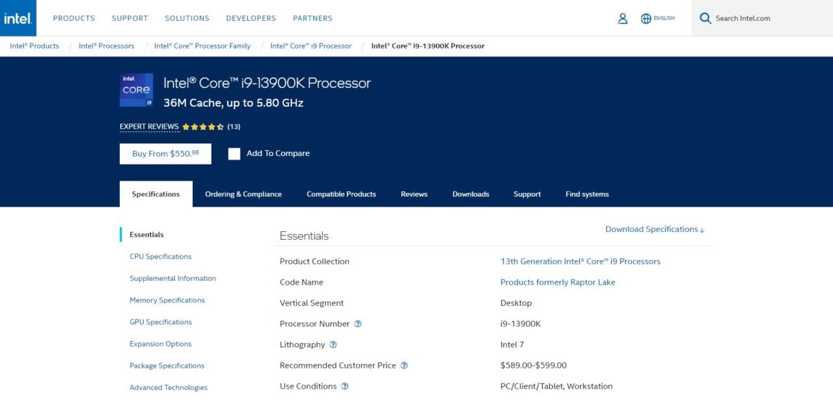Screen dimensions: 833x403
Task: Open the PRODUCTS menu
Action: 74,18
